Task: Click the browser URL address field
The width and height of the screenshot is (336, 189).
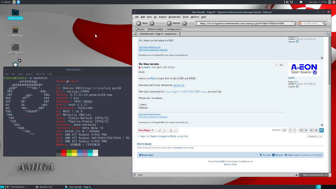Action: click(245, 23)
